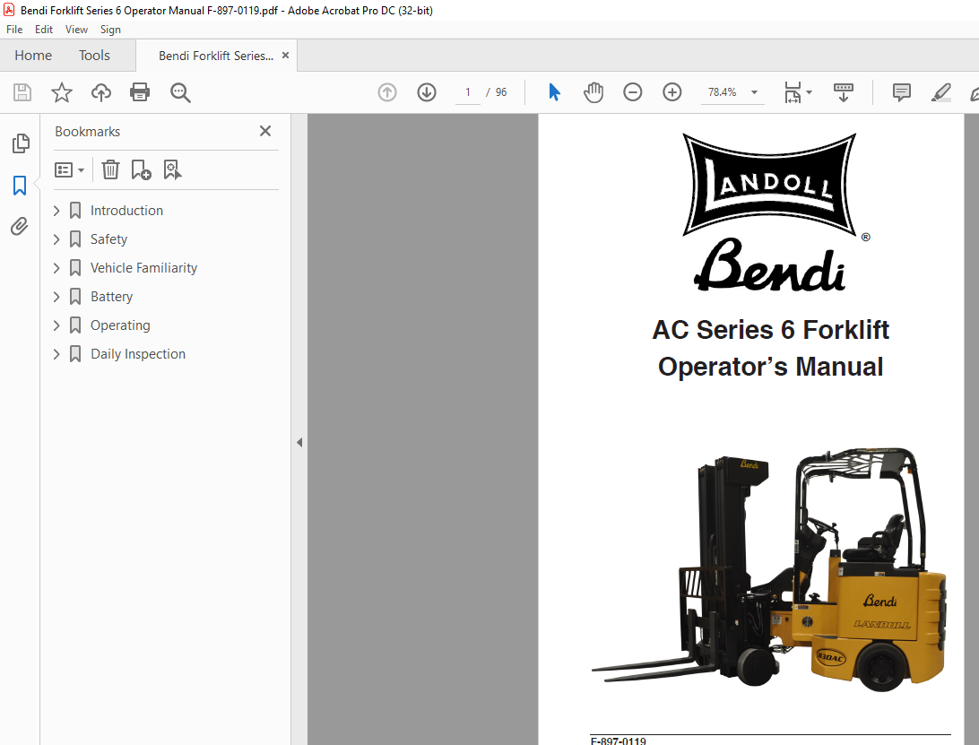Click the Save file icon
979x745 pixels.
22,92
